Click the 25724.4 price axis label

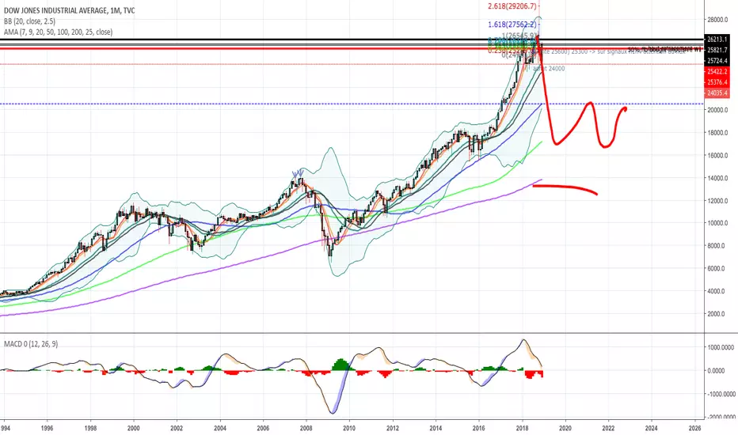(717, 61)
